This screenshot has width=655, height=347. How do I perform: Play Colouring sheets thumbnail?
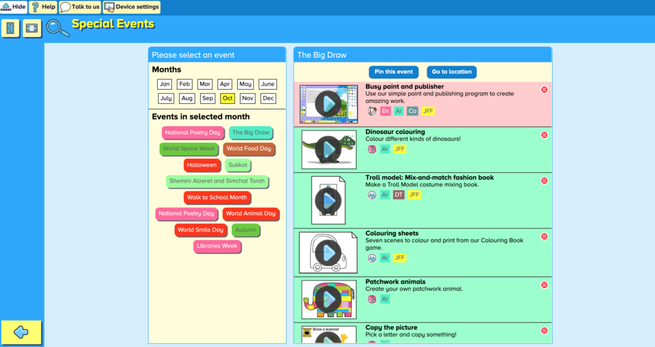pos(328,252)
